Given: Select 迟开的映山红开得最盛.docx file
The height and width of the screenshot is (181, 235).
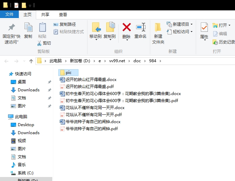Looking at the screenshot, I should 88,79.
